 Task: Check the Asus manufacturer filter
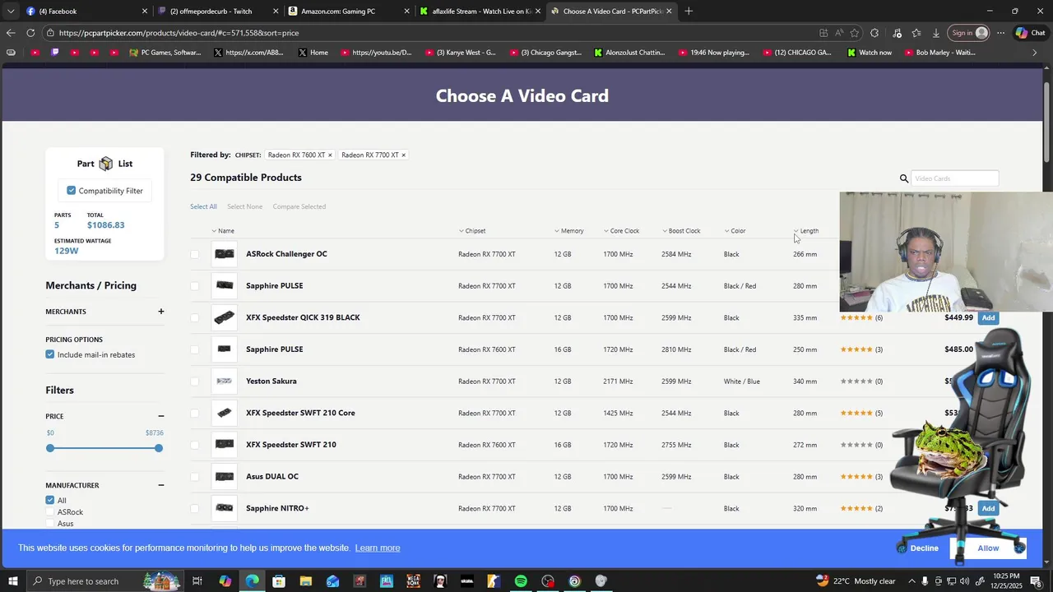(x=50, y=524)
